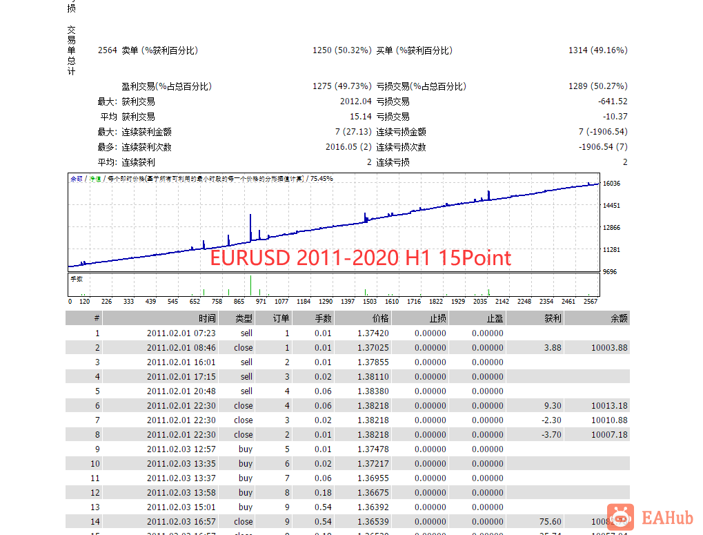Click the 手数 label in volume chart
The width and height of the screenshot is (703, 535).
pyautogui.click(x=77, y=279)
